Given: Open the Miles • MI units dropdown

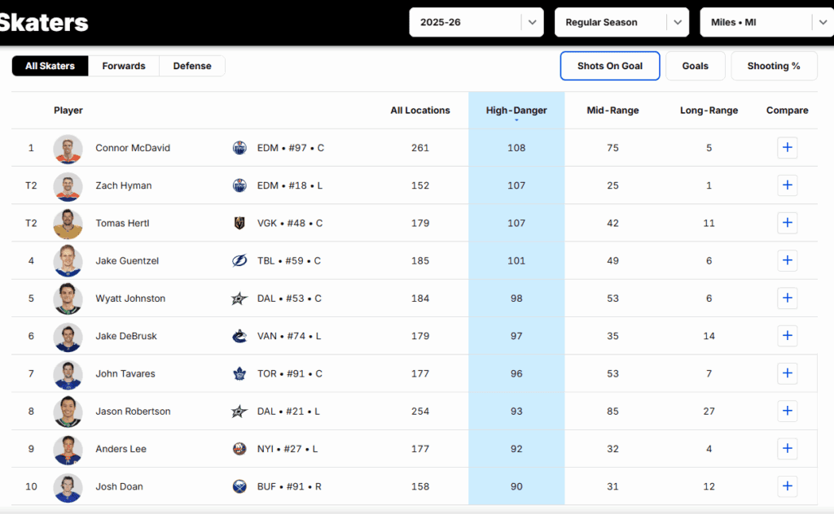Looking at the screenshot, I should [766, 22].
